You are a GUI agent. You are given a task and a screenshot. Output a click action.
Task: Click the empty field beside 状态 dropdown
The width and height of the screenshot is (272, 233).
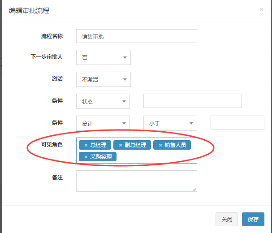[193, 101]
